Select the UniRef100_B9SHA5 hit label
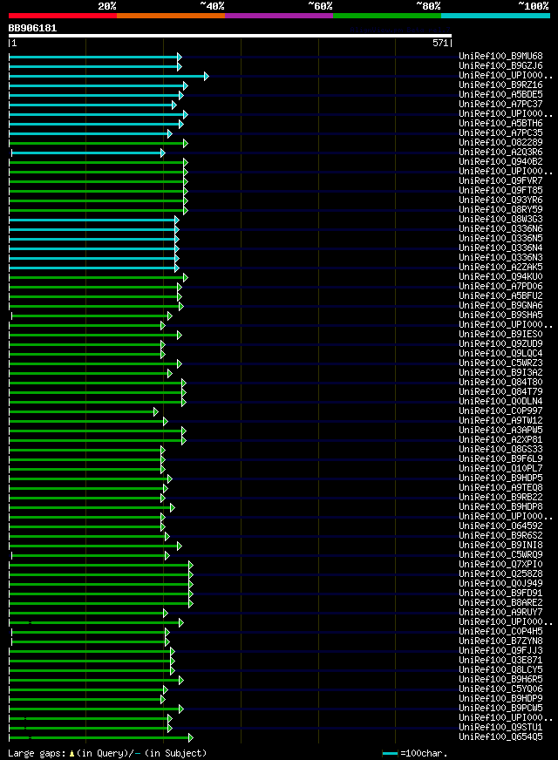Screen dimensions: 558x760 click(500, 315)
